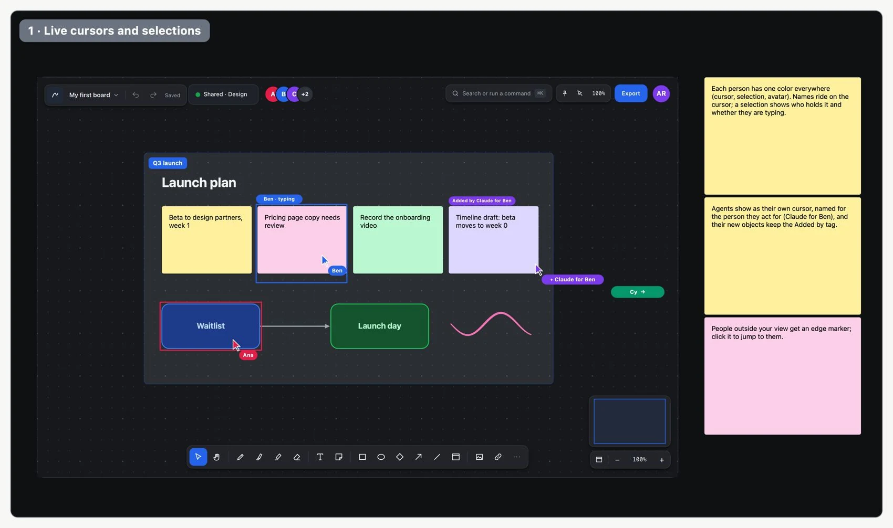Click collaborator avatar C
Screen dimensions: 893x528
(x=294, y=94)
